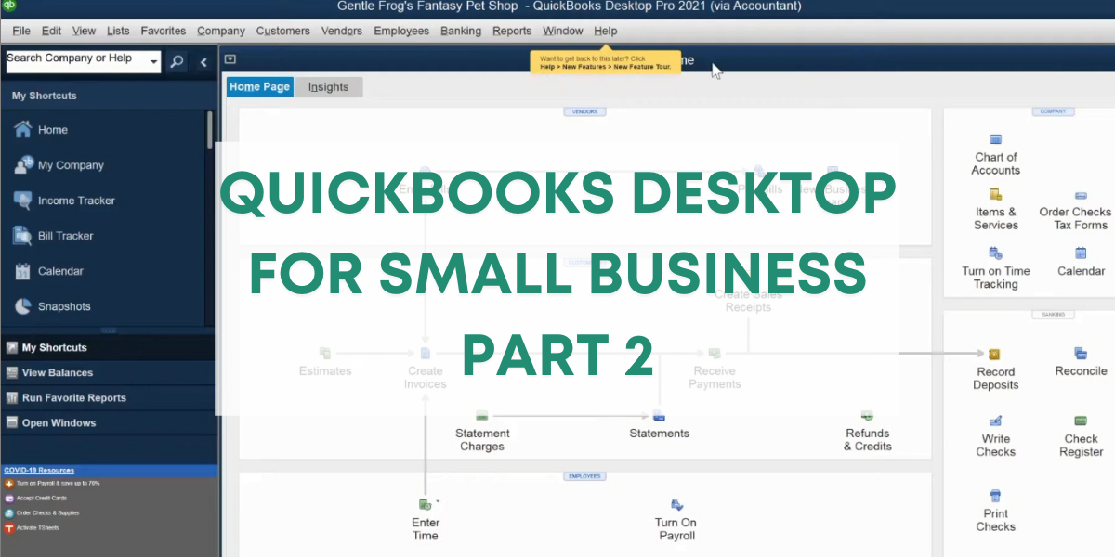Open the Banking menu
1115x557 pixels.
click(461, 31)
